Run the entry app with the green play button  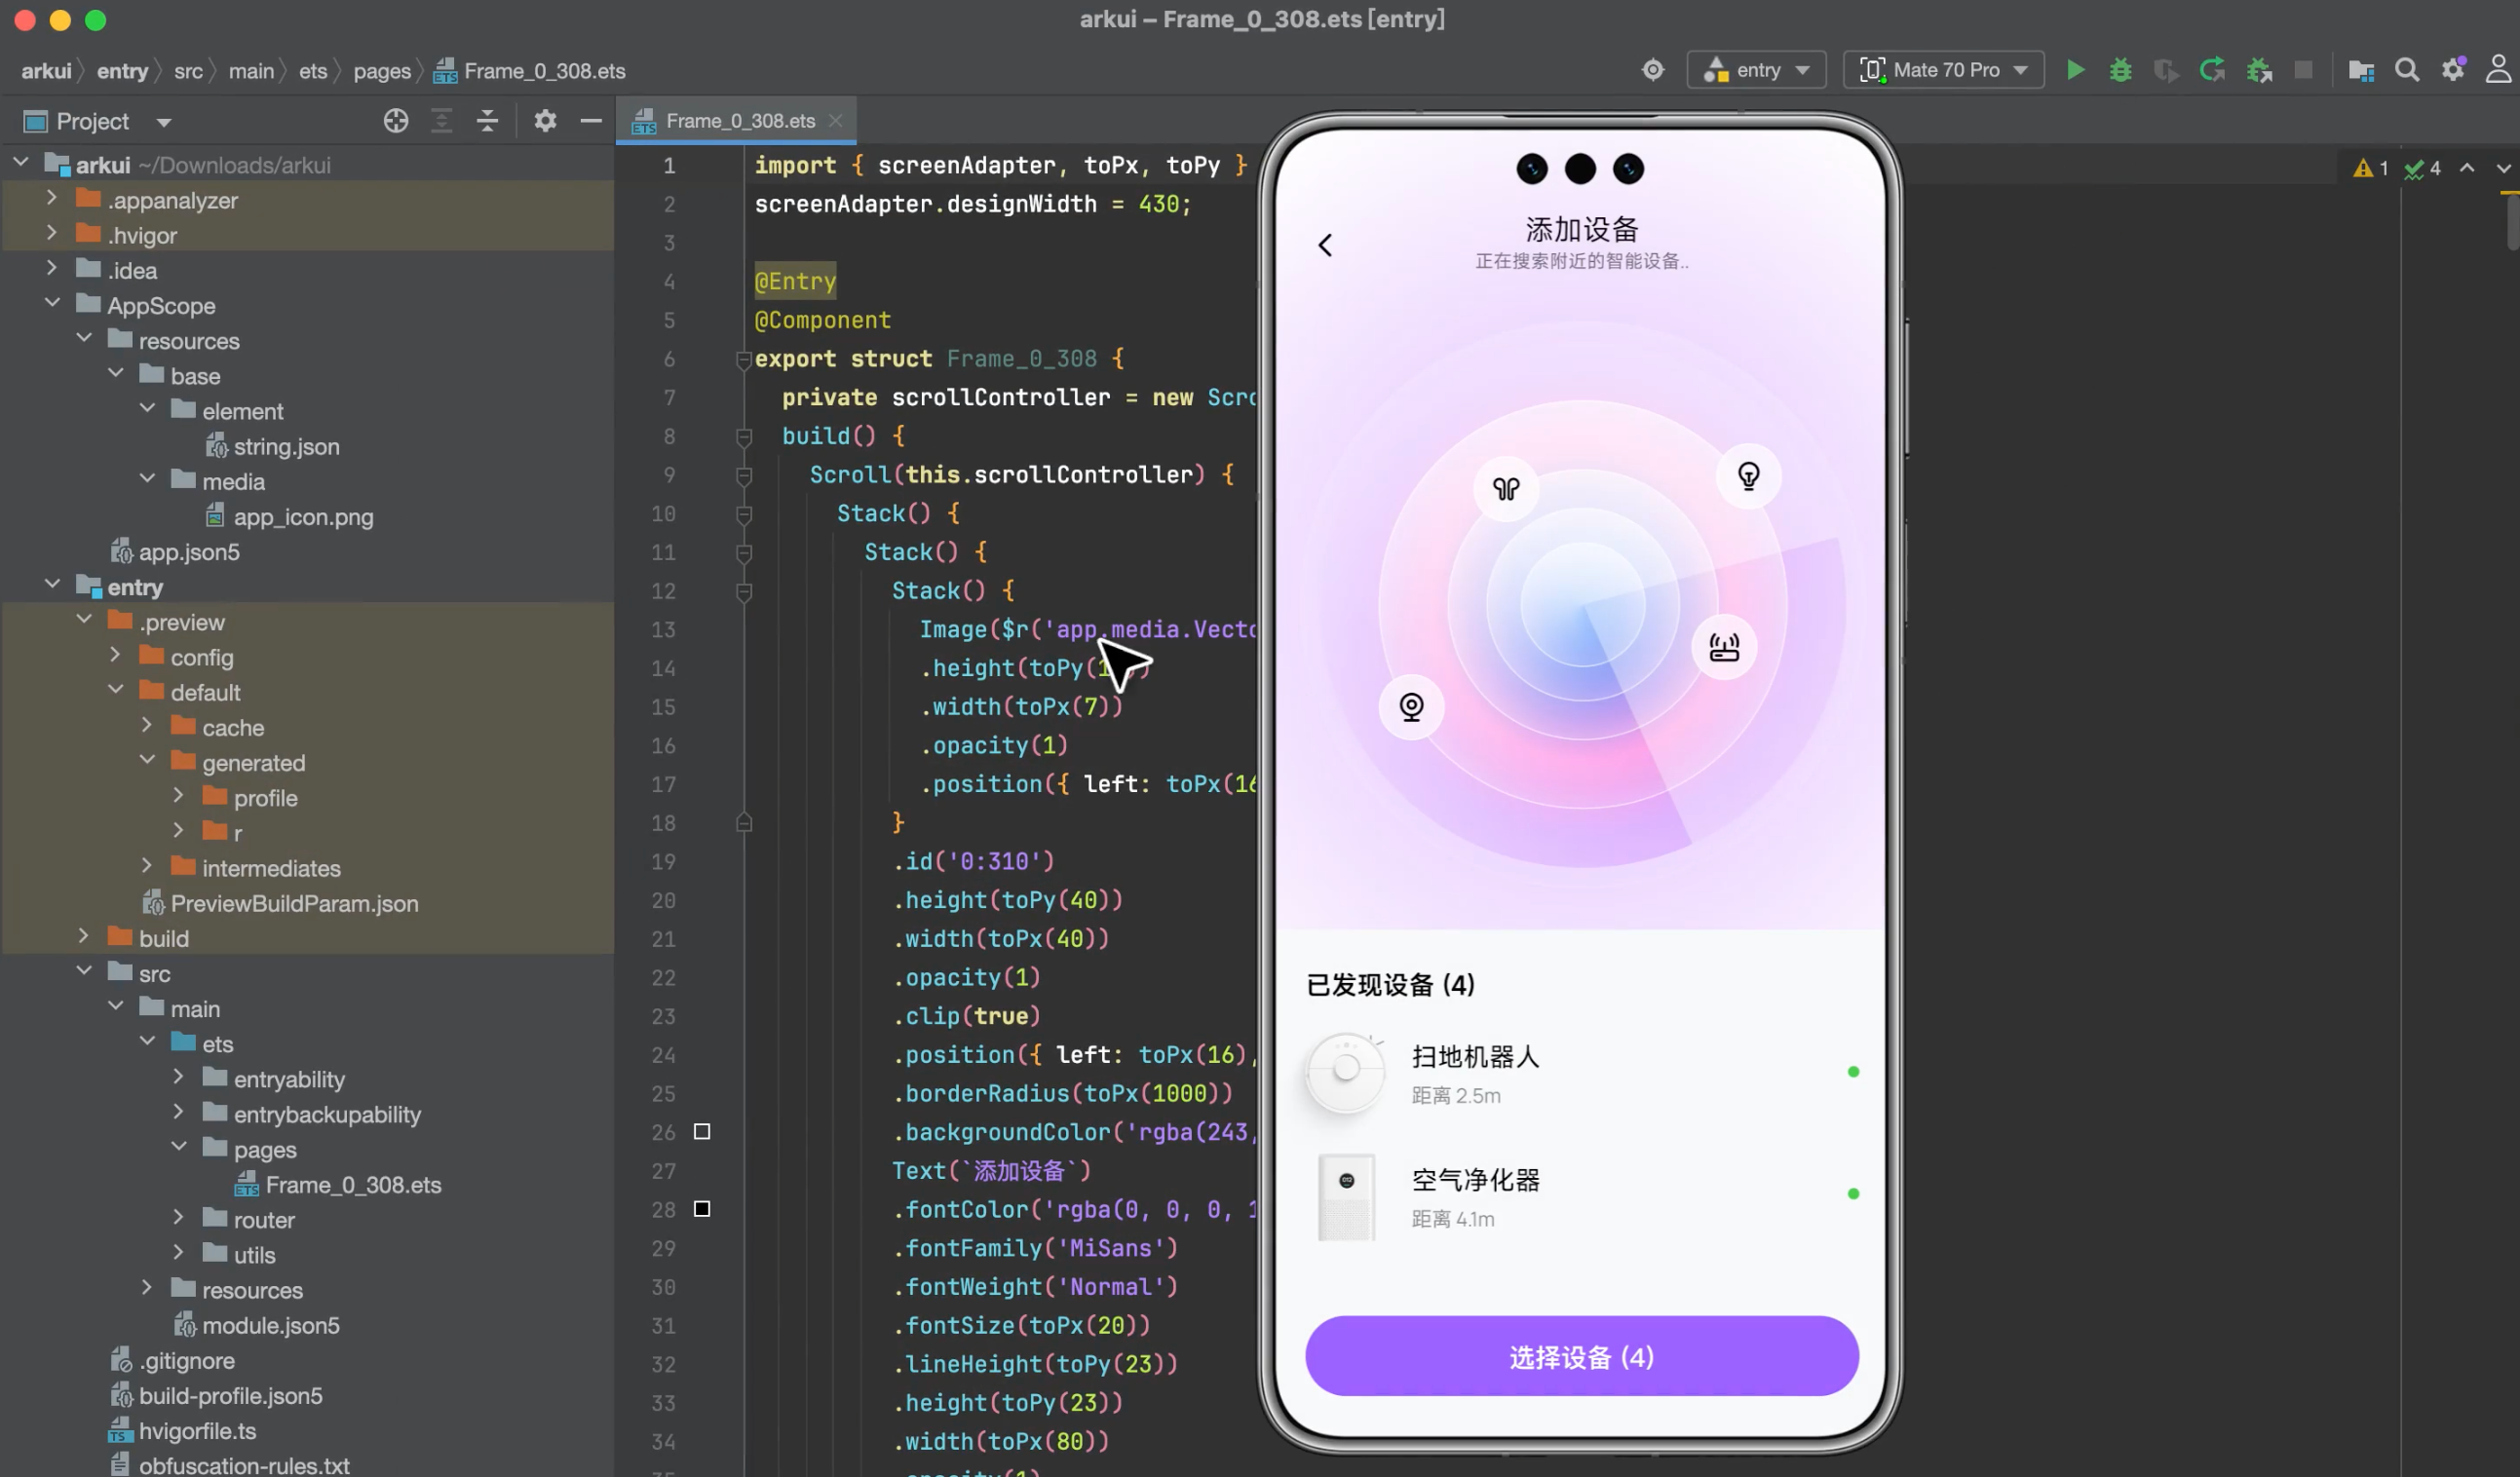2075,70
